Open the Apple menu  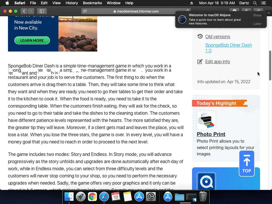[x=7, y=3]
